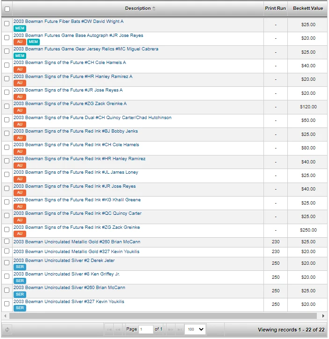
Task: Toggle the select-all checkbox in header
Action: 7,9
